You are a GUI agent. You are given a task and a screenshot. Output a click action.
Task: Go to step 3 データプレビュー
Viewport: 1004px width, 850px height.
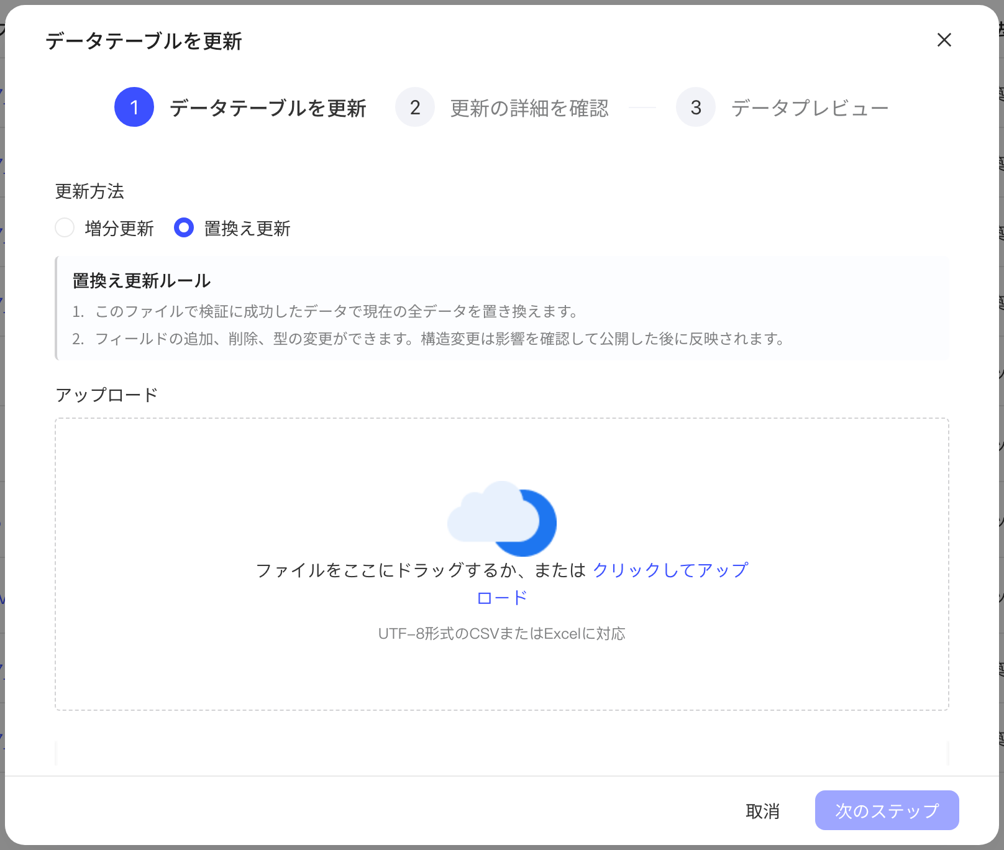coord(783,107)
